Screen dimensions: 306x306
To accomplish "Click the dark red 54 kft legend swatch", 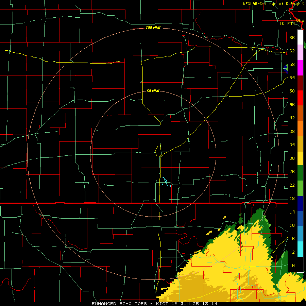I will click(x=300, y=83).
